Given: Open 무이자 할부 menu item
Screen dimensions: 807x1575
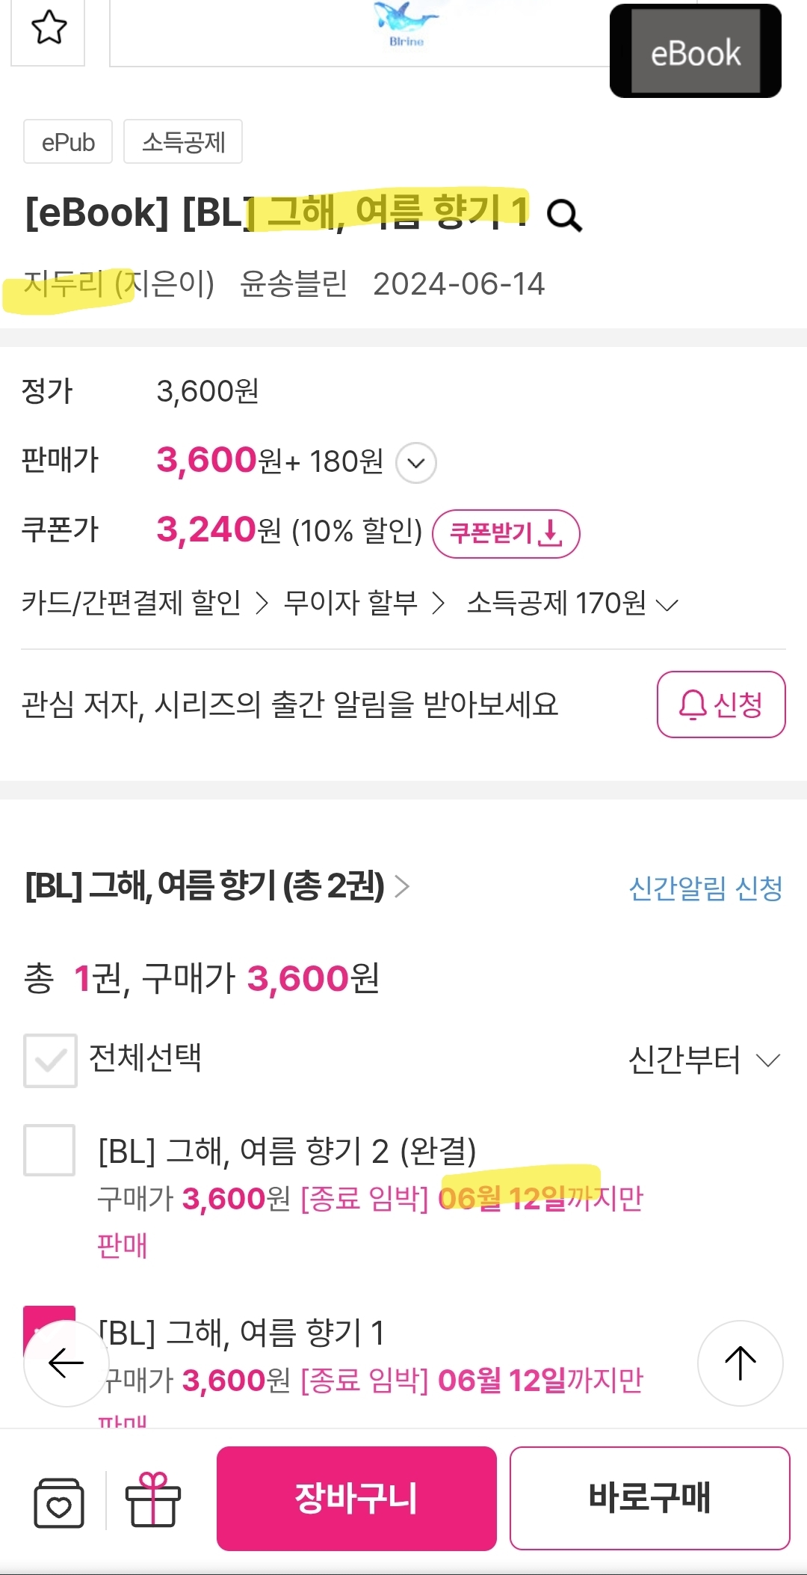Looking at the screenshot, I should (x=364, y=603).
